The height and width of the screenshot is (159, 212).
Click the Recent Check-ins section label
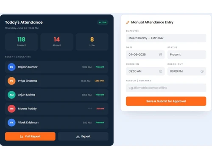pyautogui.click(x=18, y=57)
